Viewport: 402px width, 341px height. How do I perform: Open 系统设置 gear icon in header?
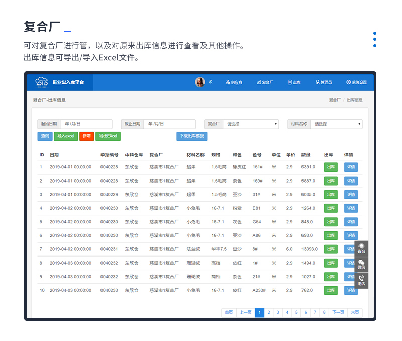coord(348,82)
